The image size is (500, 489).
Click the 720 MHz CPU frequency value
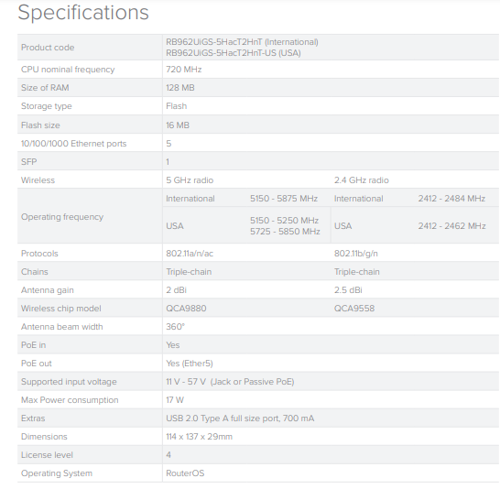(184, 70)
